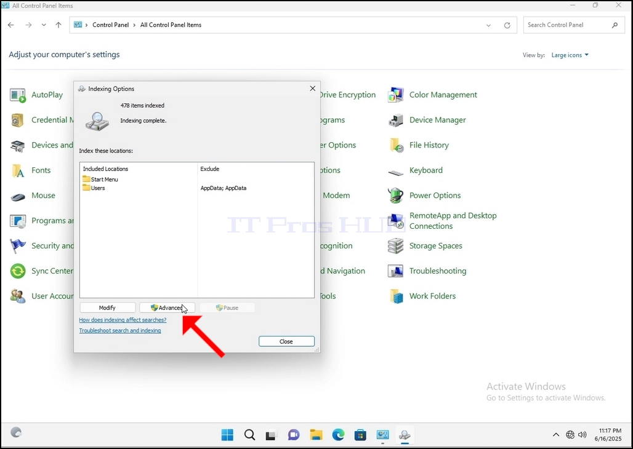
Task: Click the Included Locations column header
Action: click(x=105, y=169)
